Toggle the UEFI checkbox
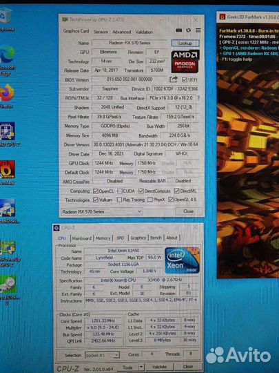Image resolution: width=279 pixels, height=373 pixels. tap(185, 79)
